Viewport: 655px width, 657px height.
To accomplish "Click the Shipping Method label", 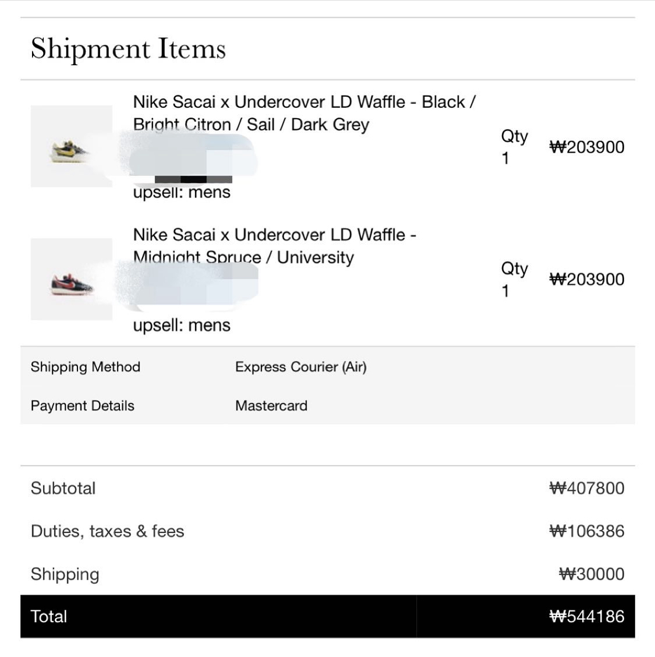I will pyautogui.click(x=86, y=367).
